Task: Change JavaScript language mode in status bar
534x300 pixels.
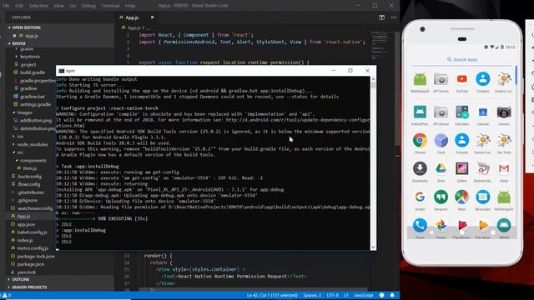Action: click(x=364, y=295)
